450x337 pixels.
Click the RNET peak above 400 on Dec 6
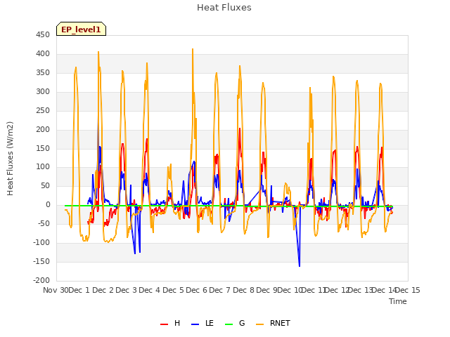[x=193, y=49]
